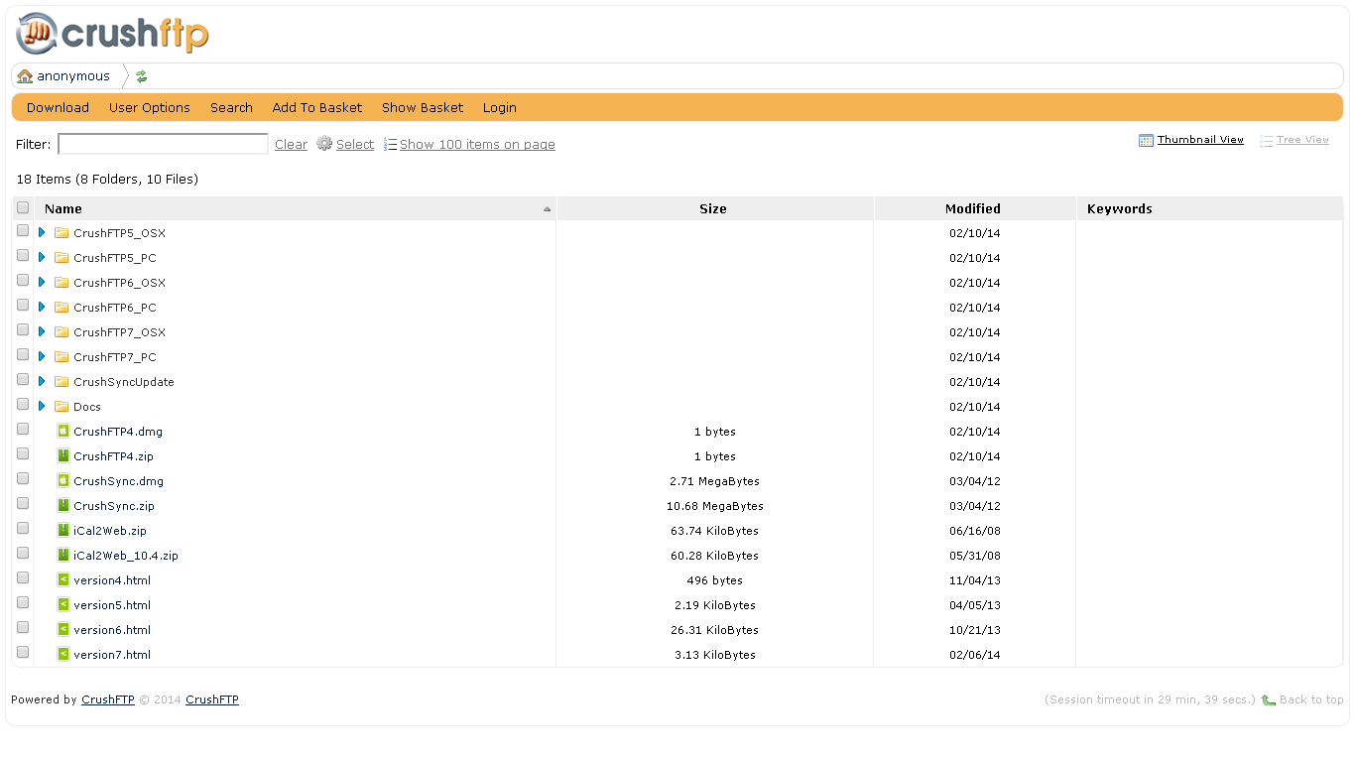Screen dimensions: 1355x762
Task: Toggle the select-all checkbox in header
Action: tap(23, 207)
